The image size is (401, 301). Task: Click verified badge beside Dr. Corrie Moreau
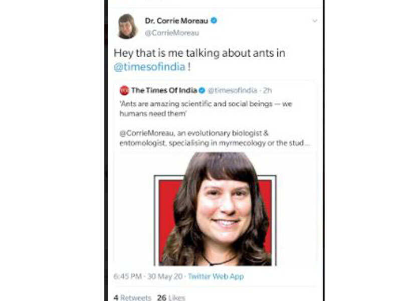214,21
